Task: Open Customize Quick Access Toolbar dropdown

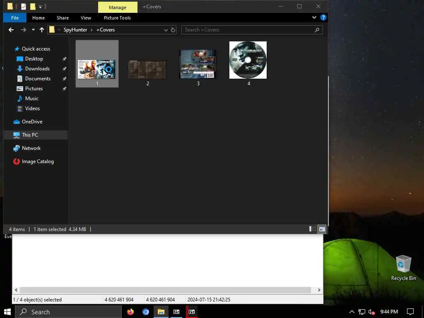Action: click(40, 7)
